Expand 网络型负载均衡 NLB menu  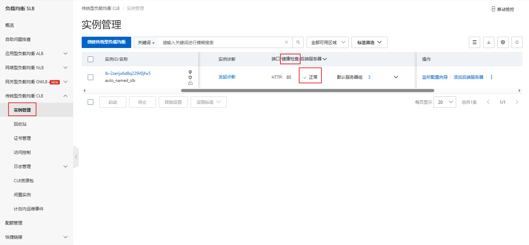pyautogui.click(x=65, y=68)
